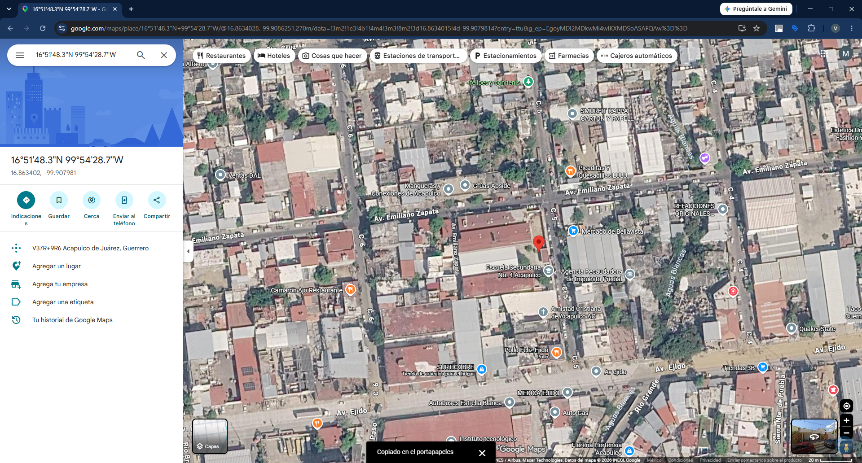The width and height of the screenshot is (862, 463).
Task: Click the my location target button
Action: pos(846,406)
